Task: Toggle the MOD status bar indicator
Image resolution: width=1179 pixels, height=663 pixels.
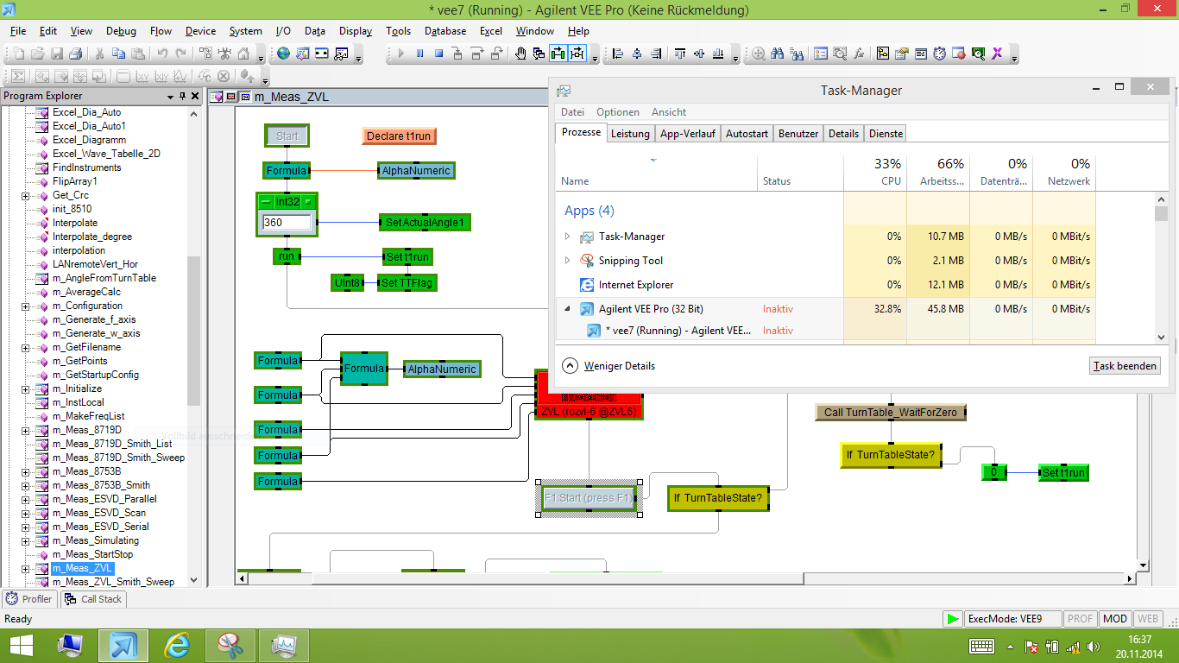Action: click(1115, 619)
